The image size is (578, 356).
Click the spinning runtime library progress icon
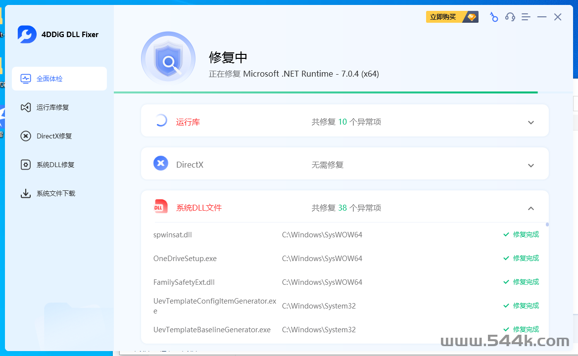161,121
